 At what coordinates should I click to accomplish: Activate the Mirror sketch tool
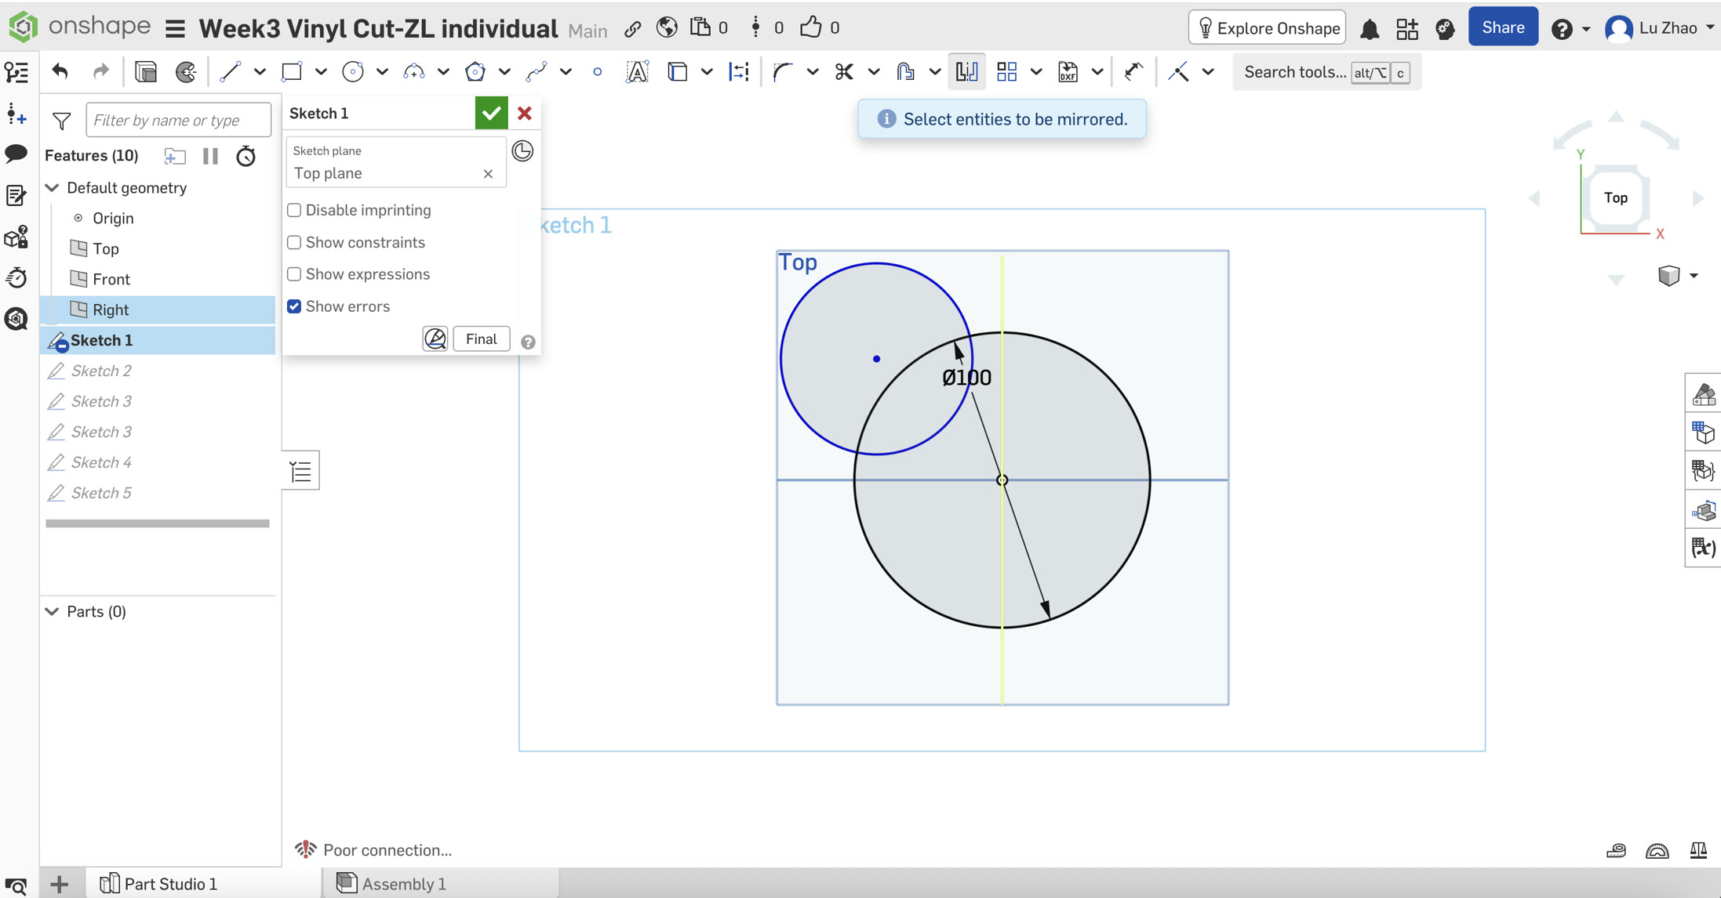pos(966,72)
